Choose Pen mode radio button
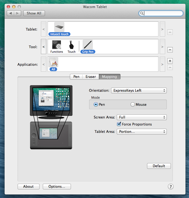 (96, 104)
